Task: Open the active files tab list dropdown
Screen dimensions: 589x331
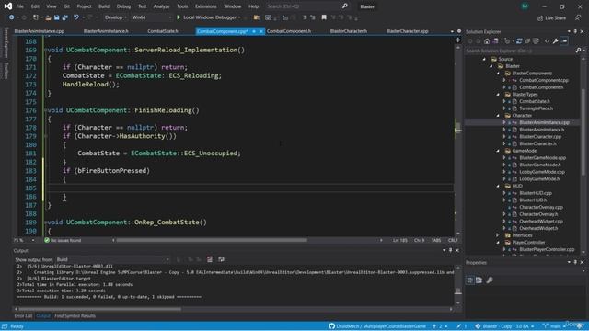Action: tap(452, 31)
